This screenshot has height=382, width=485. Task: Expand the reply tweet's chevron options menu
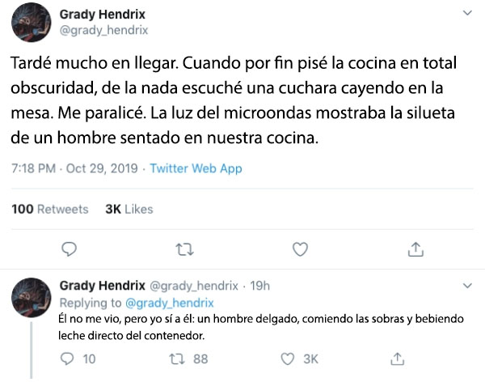point(467,286)
